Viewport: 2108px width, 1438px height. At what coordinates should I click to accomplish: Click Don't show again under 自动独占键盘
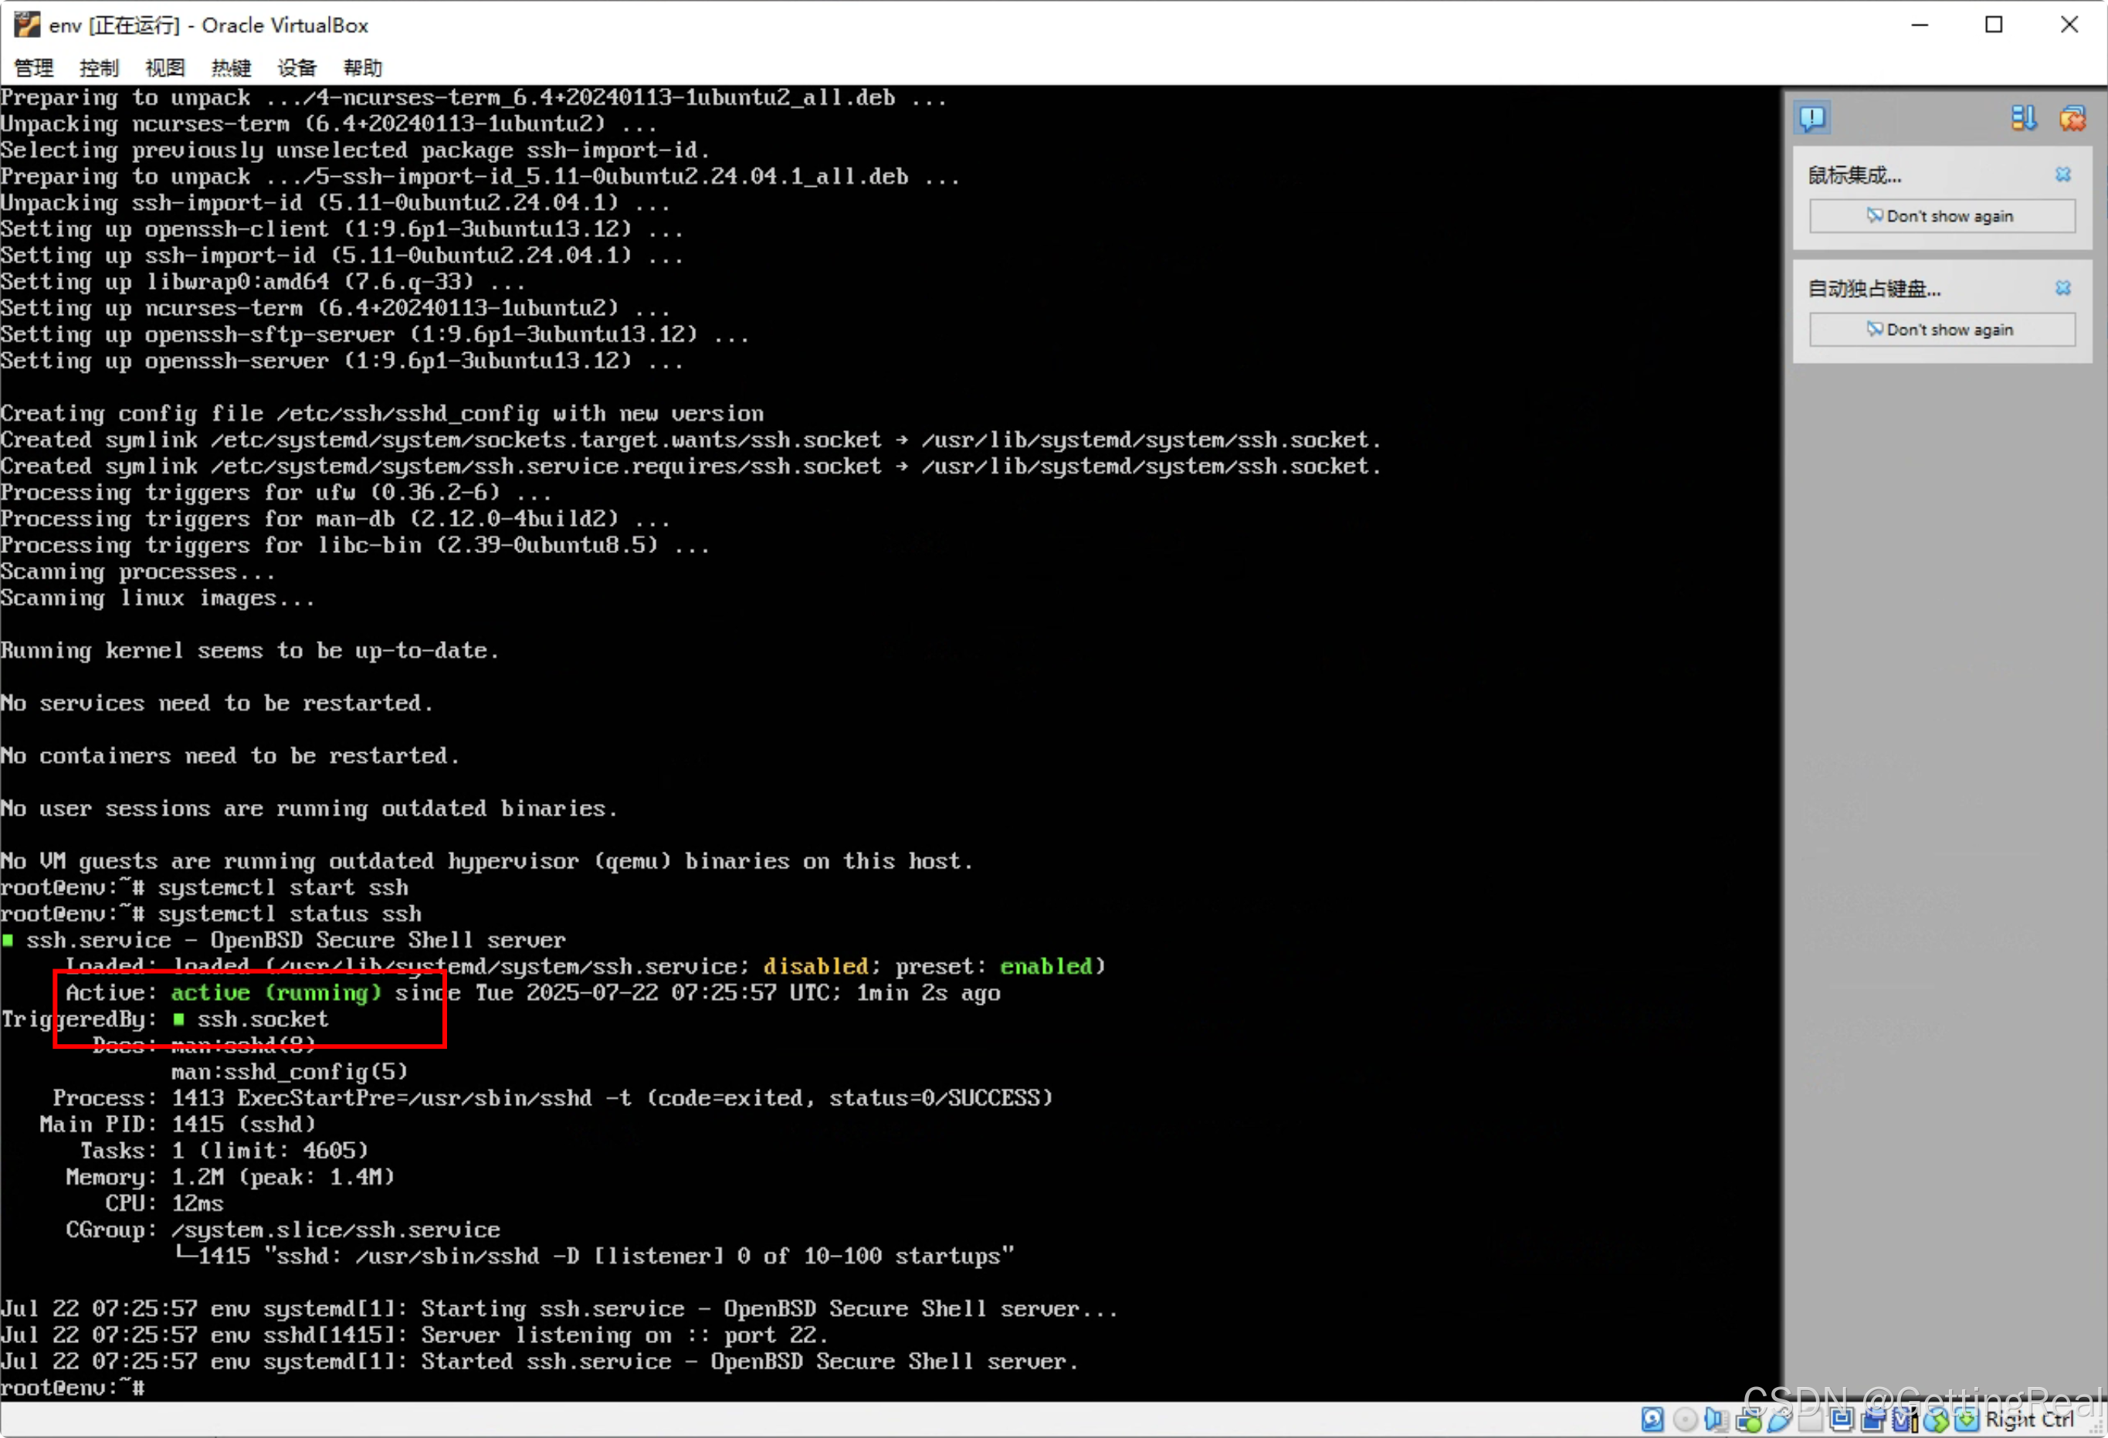pos(1942,329)
